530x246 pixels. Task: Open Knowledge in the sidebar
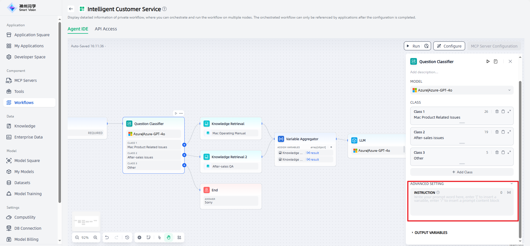[25, 126]
